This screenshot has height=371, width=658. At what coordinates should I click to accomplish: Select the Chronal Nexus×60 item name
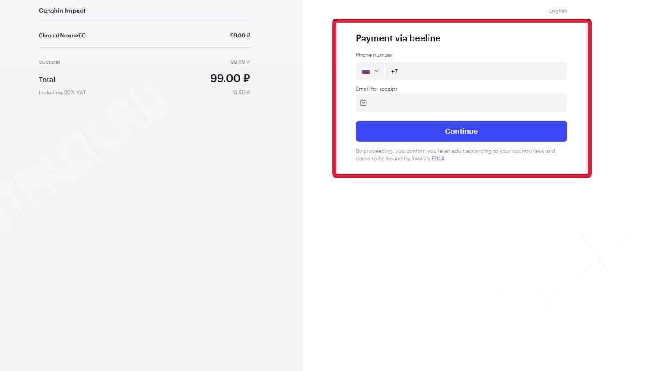[62, 36]
